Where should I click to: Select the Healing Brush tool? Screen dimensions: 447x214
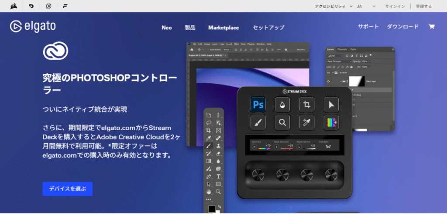(218, 138)
